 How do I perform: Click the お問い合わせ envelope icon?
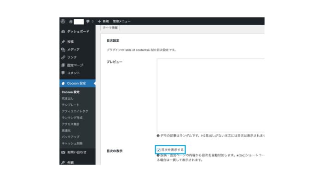[63, 152]
